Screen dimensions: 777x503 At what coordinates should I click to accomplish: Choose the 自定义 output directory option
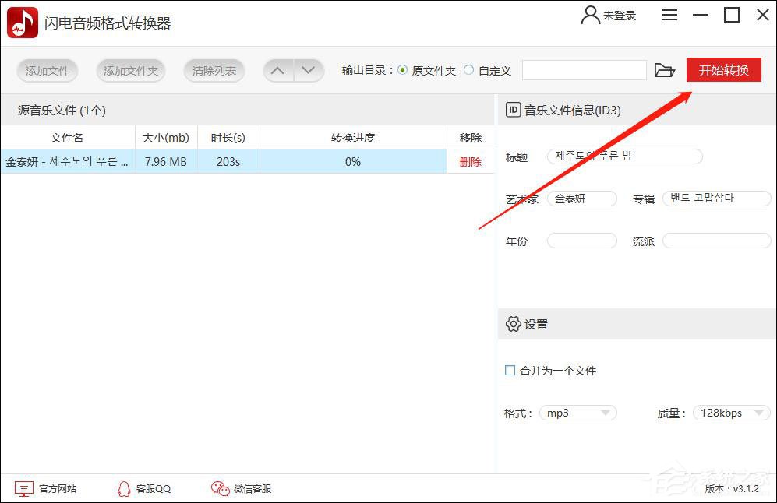(468, 69)
